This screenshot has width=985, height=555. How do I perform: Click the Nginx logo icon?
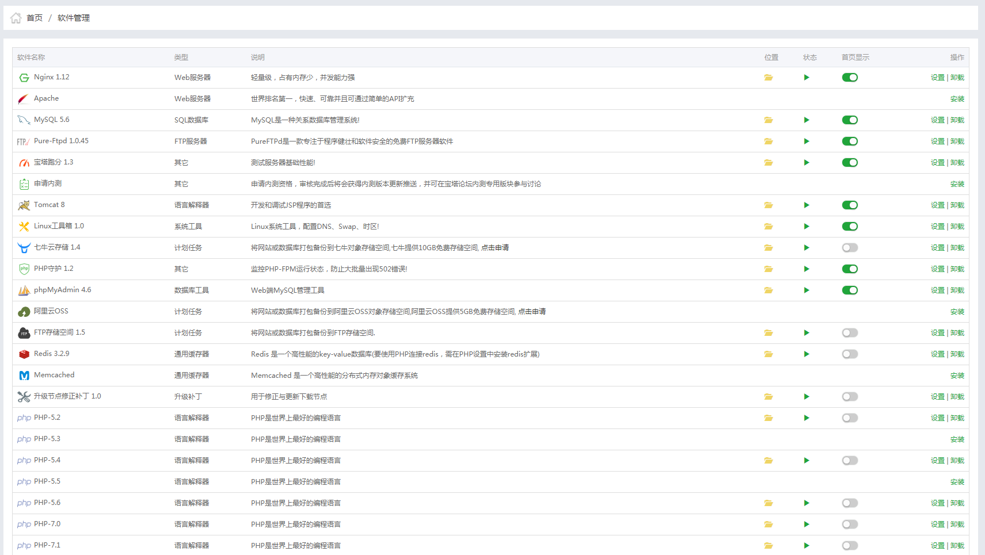tap(24, 78)
